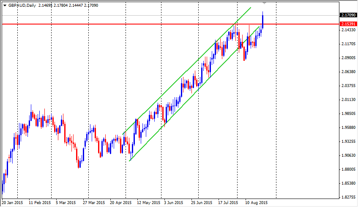Click price scale value 2.03755
The width and height of the screenshot is (358, 207).
(x=348, y=86)
